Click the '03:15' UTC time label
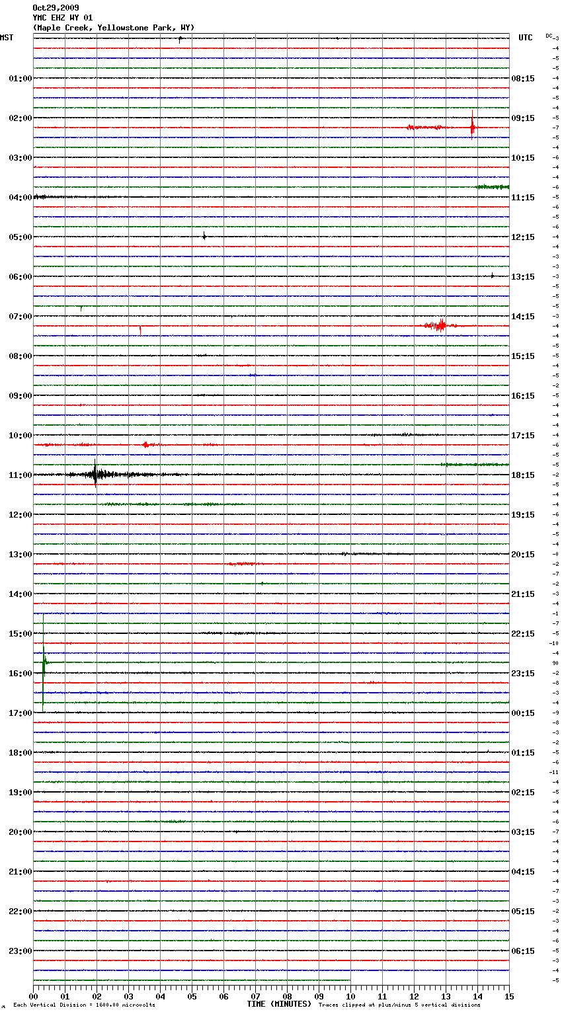This screenshot has width=562, height=1014. (x=523, y=832)
